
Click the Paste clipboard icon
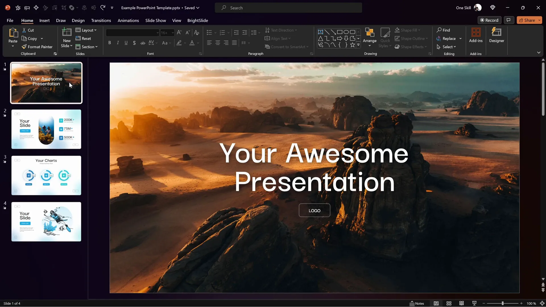coord(13,33)
